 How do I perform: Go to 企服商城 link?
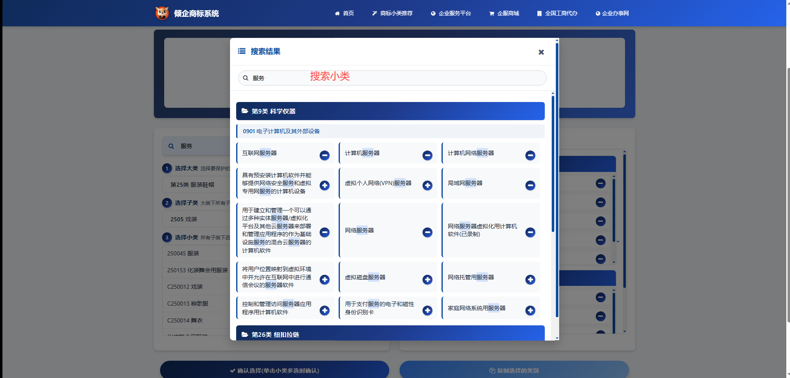(x=504, y=13)
